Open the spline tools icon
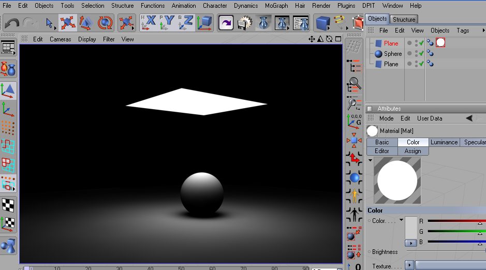The image size is (486, 270). (x=341, y=23)
